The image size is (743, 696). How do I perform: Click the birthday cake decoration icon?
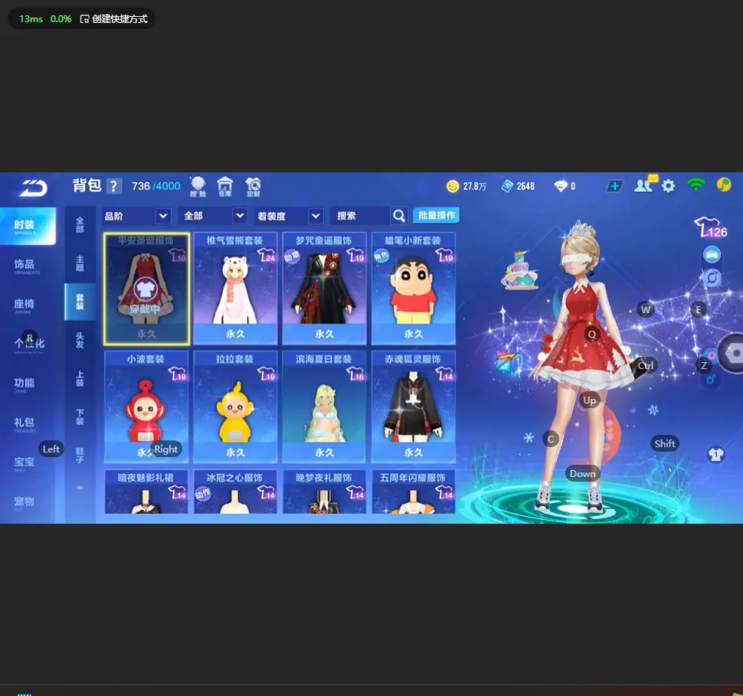(x=519, y=270)
